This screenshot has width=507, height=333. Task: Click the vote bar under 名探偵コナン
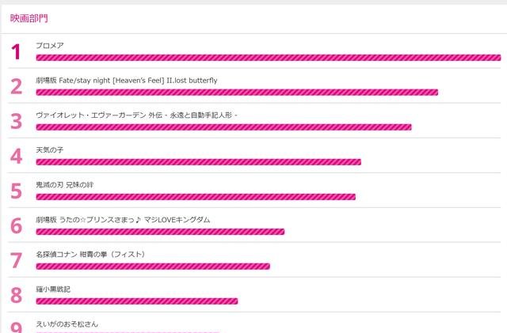point(153,267)
